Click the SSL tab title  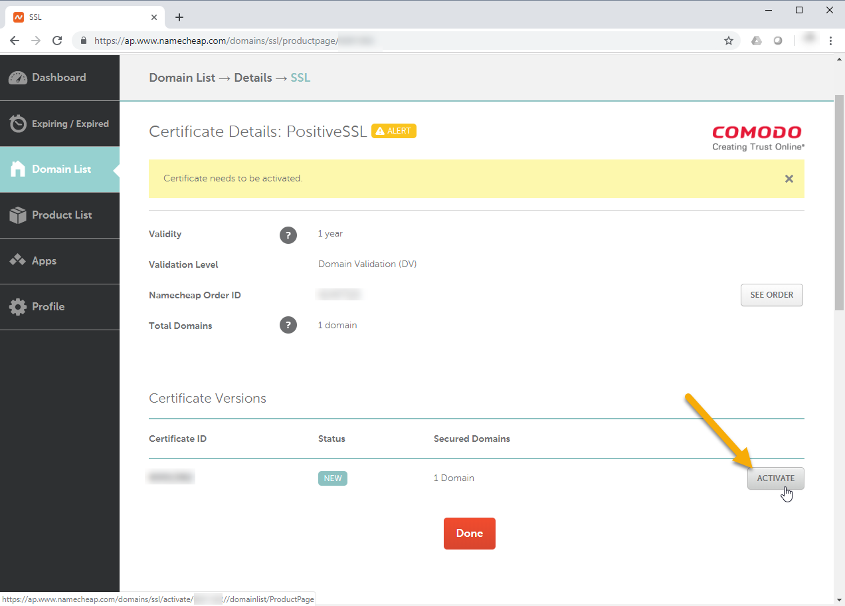(x=35, y=17)
